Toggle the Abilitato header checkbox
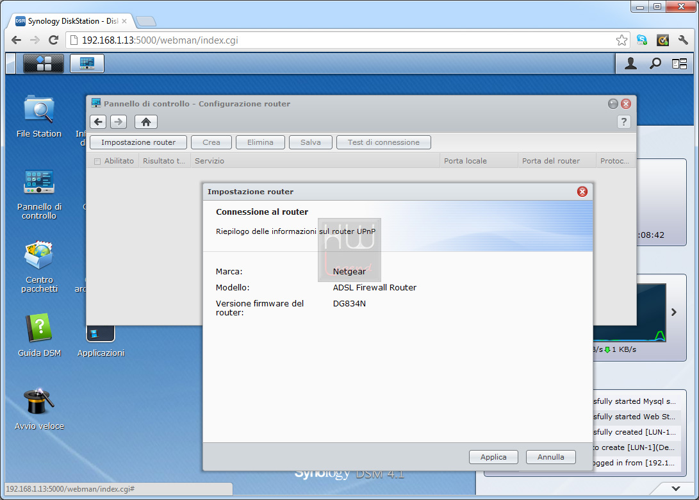Screen dimensions: 699x500 point(97,162)
